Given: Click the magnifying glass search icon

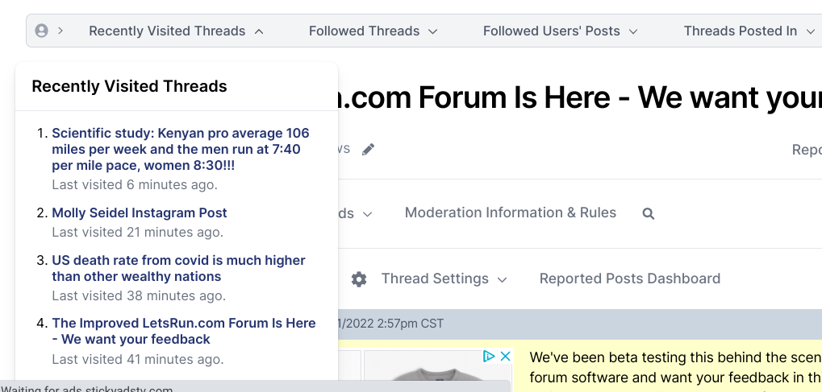Looking at the screenshot, I should (x=649, y=213).
